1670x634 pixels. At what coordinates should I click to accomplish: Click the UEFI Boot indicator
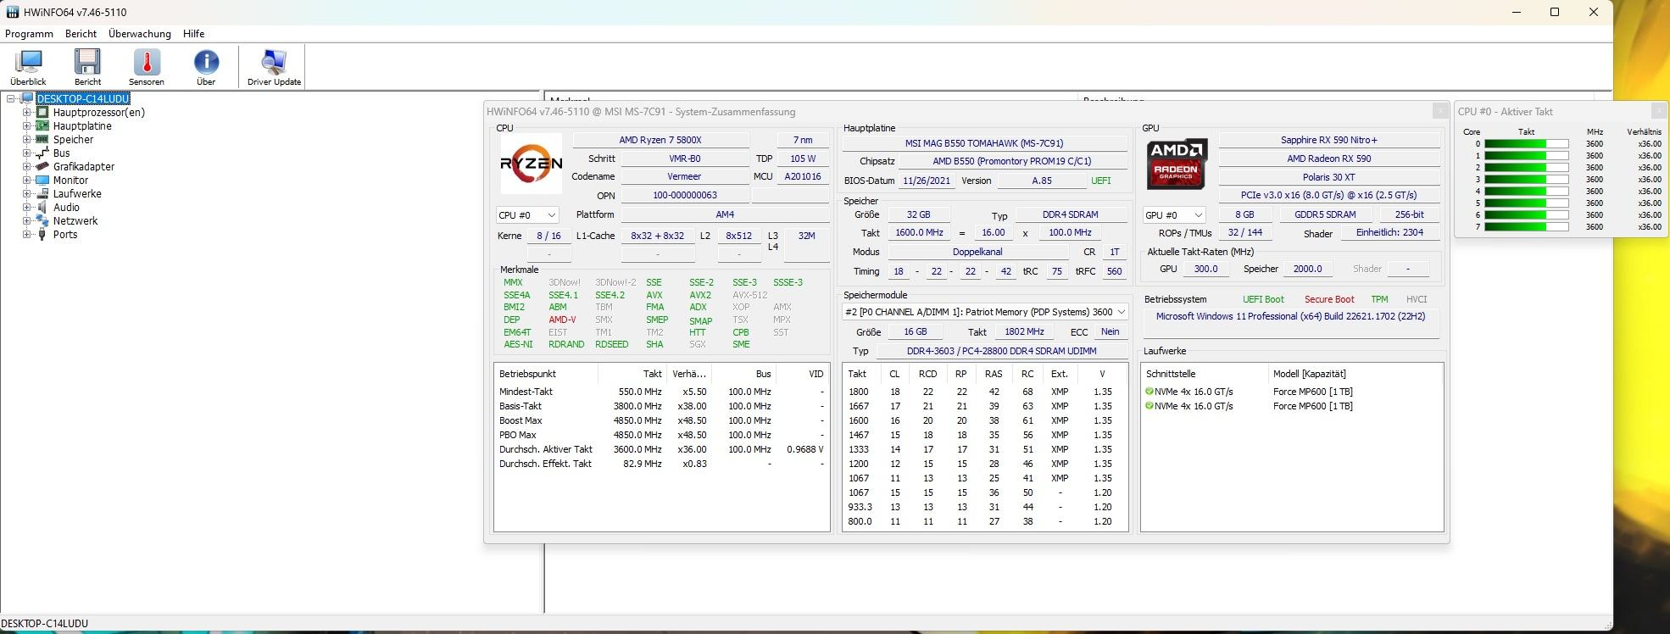[x=1263, y=299]
